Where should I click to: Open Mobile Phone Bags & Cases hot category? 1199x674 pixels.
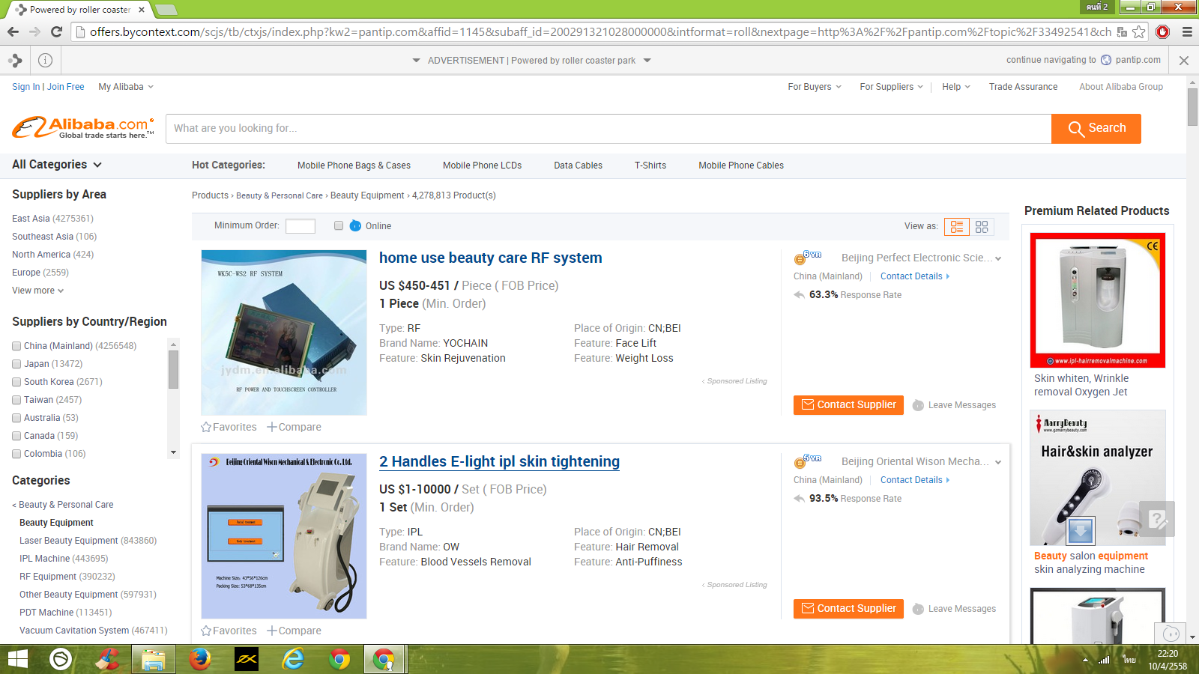point(354,166)
